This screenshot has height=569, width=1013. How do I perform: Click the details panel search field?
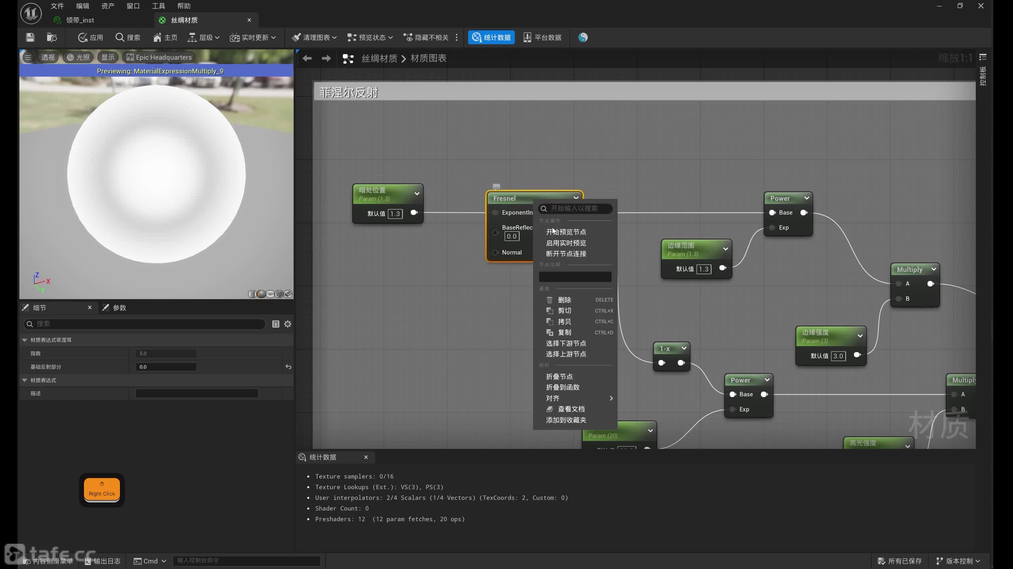(x=144, y=324)
